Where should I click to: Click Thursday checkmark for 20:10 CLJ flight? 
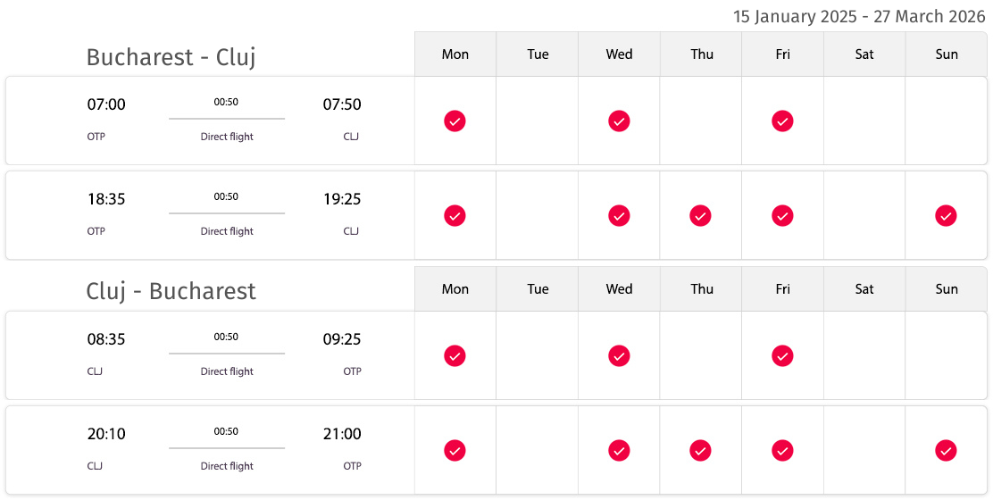coord(700,451)
